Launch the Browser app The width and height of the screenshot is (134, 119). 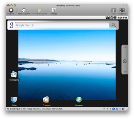(79, 100)
